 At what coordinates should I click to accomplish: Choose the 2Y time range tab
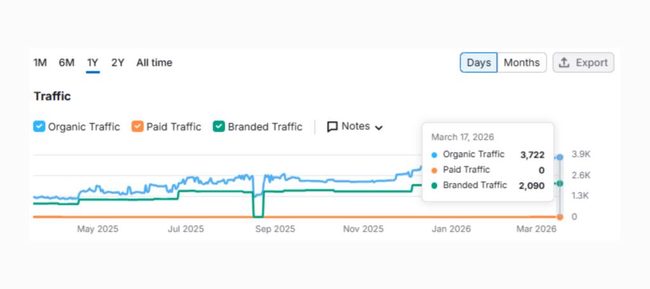tap(117, 63)
